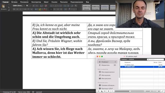Open the Ссылки ribbon tab
The width and height of the screenshot is (165, 93).
(x=54, y=2)
